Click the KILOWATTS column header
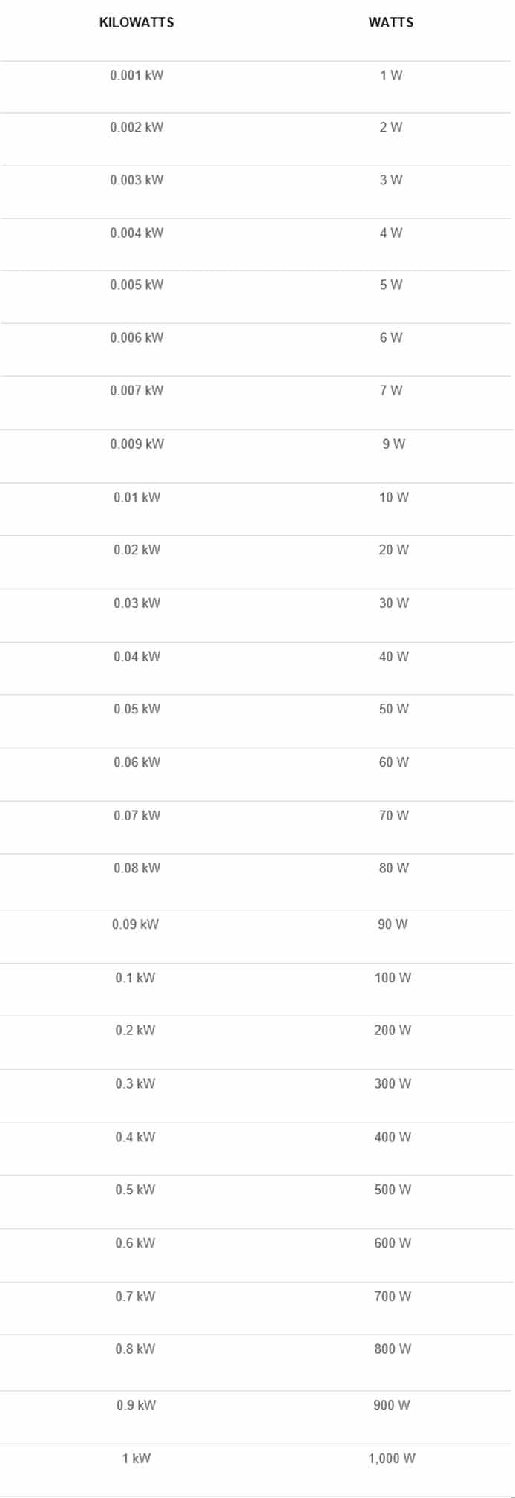The image size is (515, 1498). pos(137,22)
